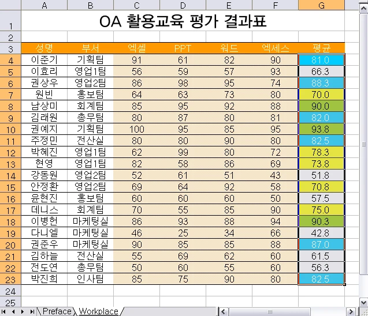
Task: Click the '엑셀' header cell
Action: point(136,48)
